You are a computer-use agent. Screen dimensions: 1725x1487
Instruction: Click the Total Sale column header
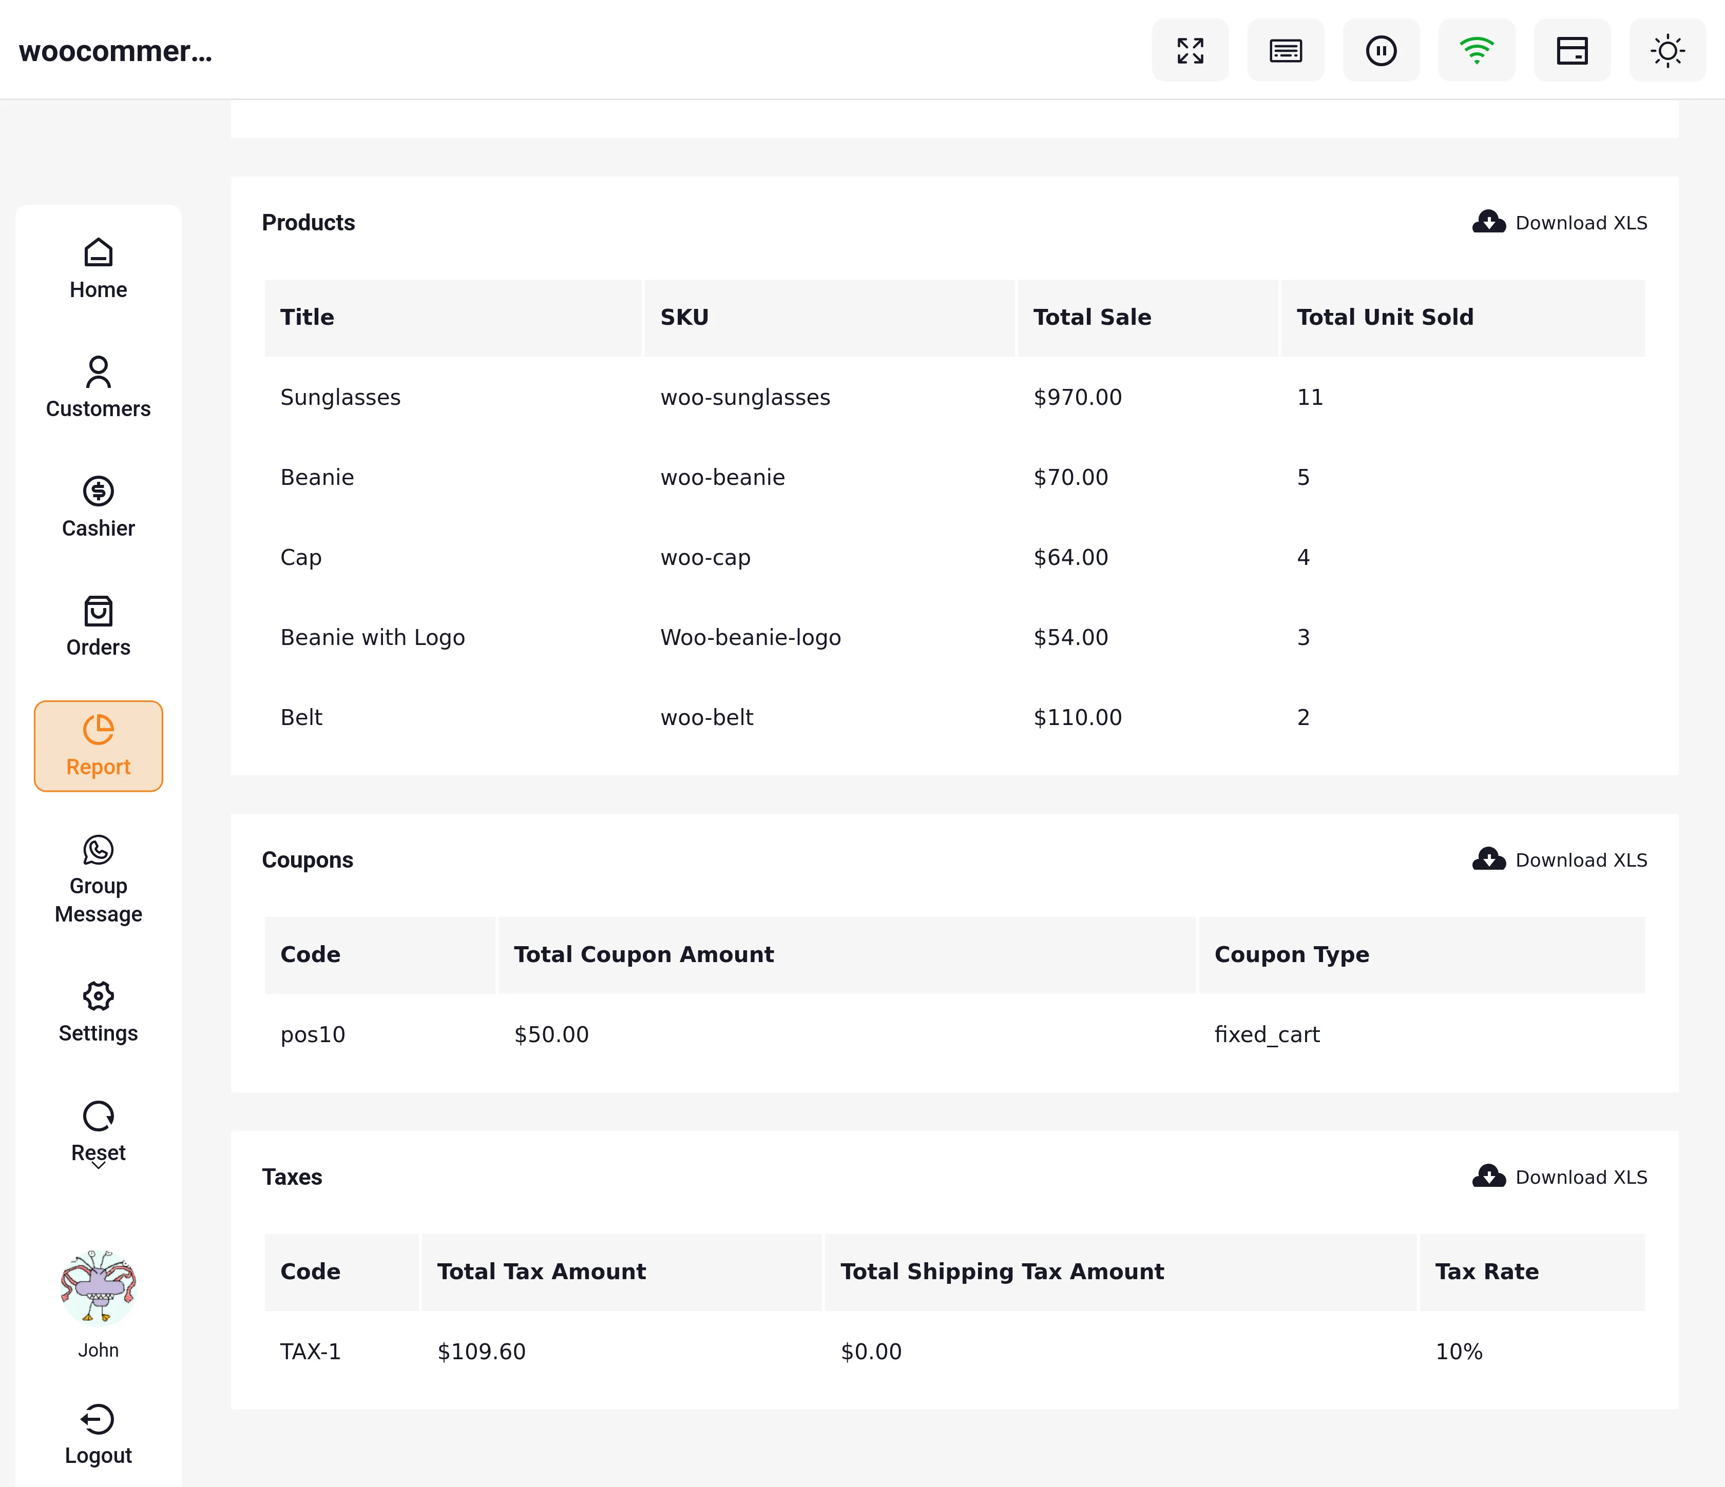(x=1091, y=317)
